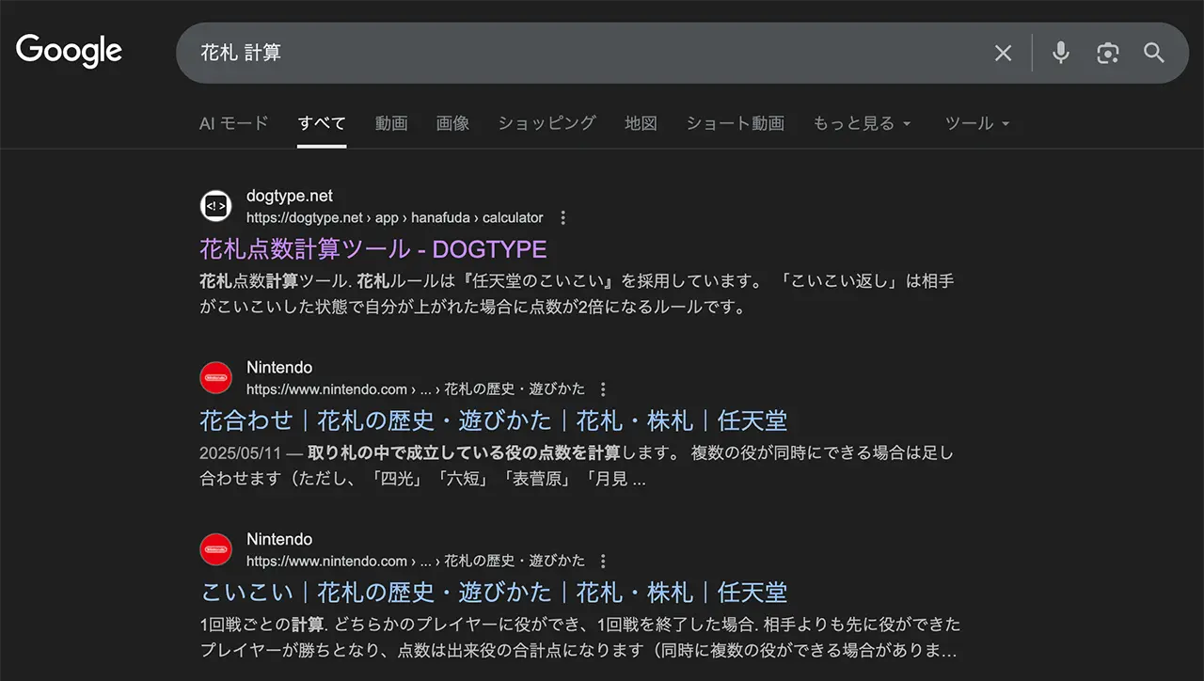Click the Google logo
The image size is (1204, 681).
(69, 52)
